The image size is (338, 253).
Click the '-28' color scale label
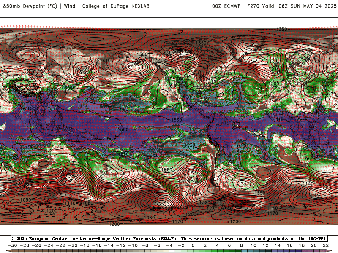(25, 245)
